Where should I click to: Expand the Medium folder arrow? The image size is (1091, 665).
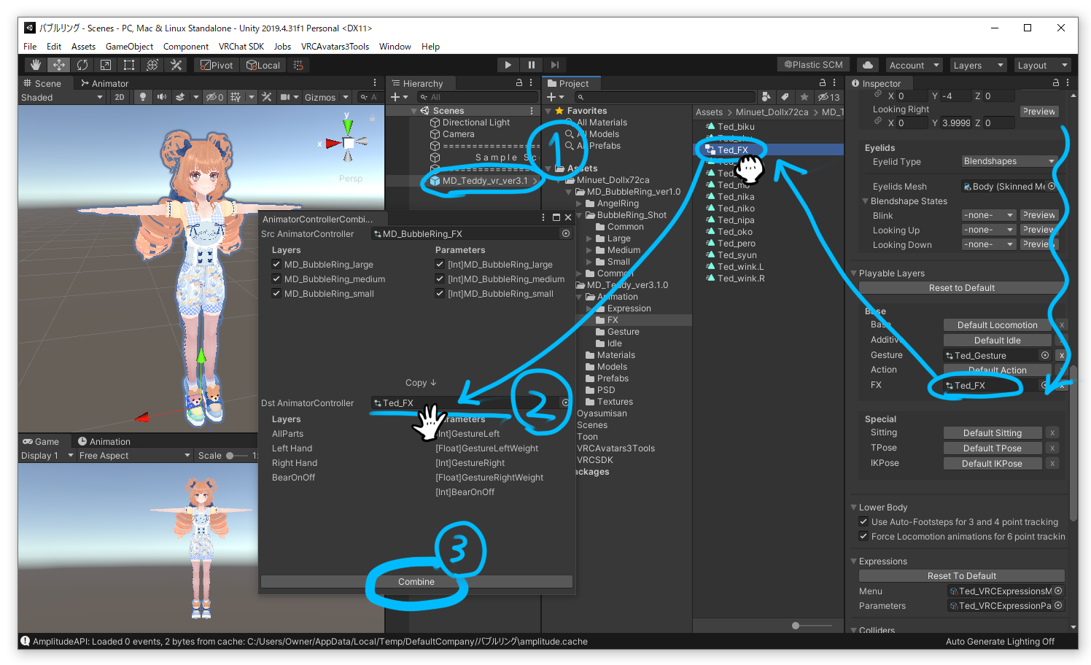[589, 250]
